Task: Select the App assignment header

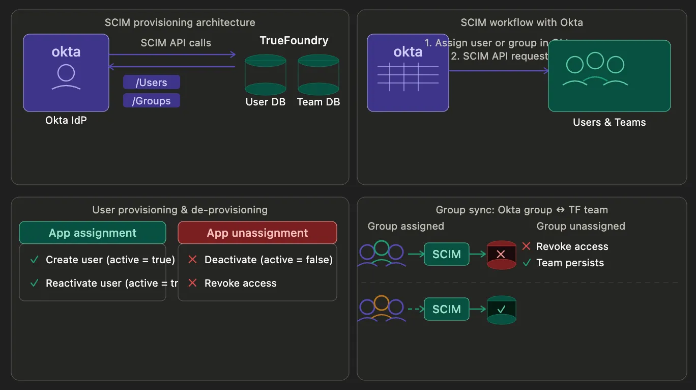Action: 93,233
